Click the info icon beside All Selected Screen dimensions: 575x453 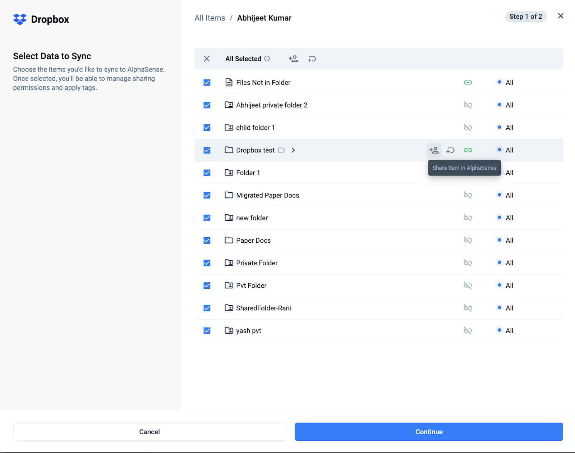point(267,59)
